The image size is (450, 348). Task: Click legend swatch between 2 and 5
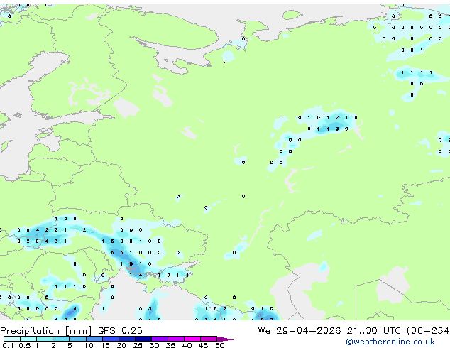61,339
